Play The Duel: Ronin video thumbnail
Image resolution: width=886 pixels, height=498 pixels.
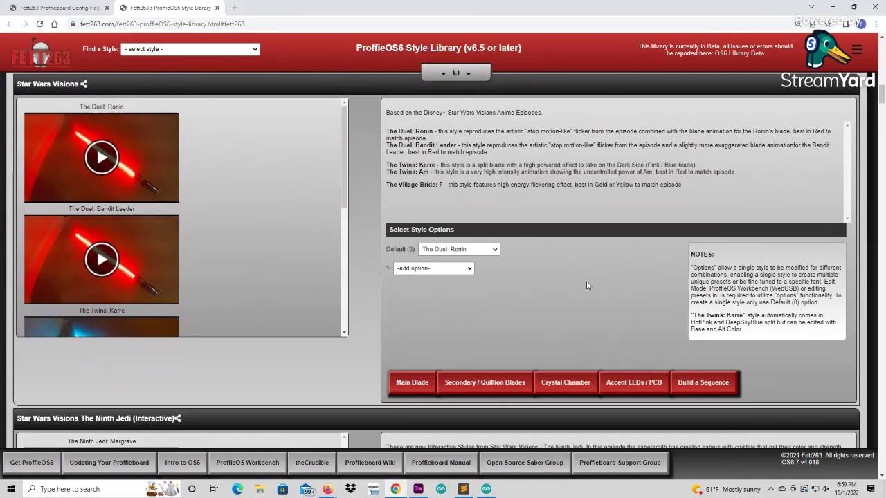[x=102, y=158]
